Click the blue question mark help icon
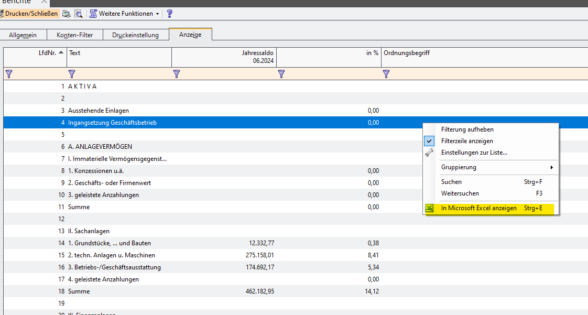This screenshot has height=315, width=588. pos(169,14)
